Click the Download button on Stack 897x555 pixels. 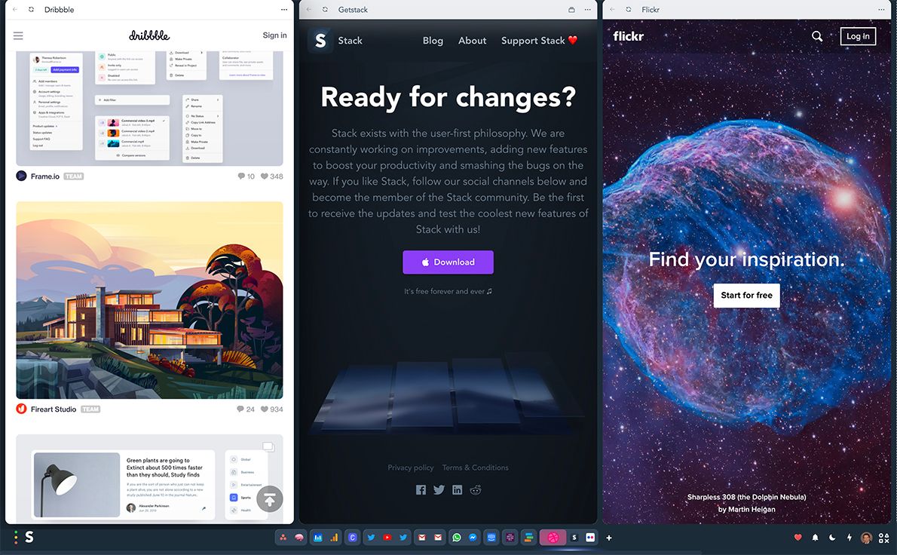click(448, 262)
